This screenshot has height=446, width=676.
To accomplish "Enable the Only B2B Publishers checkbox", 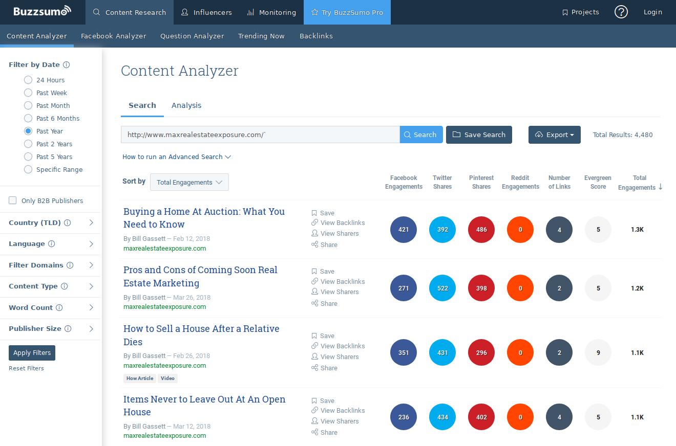I will 13,201.
